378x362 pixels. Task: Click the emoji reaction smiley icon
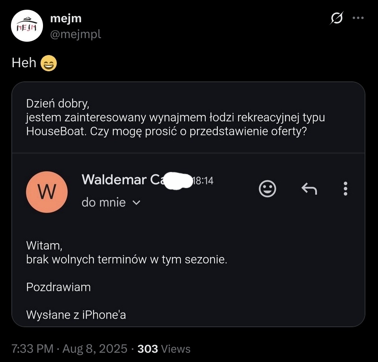(x=267, y=188)
